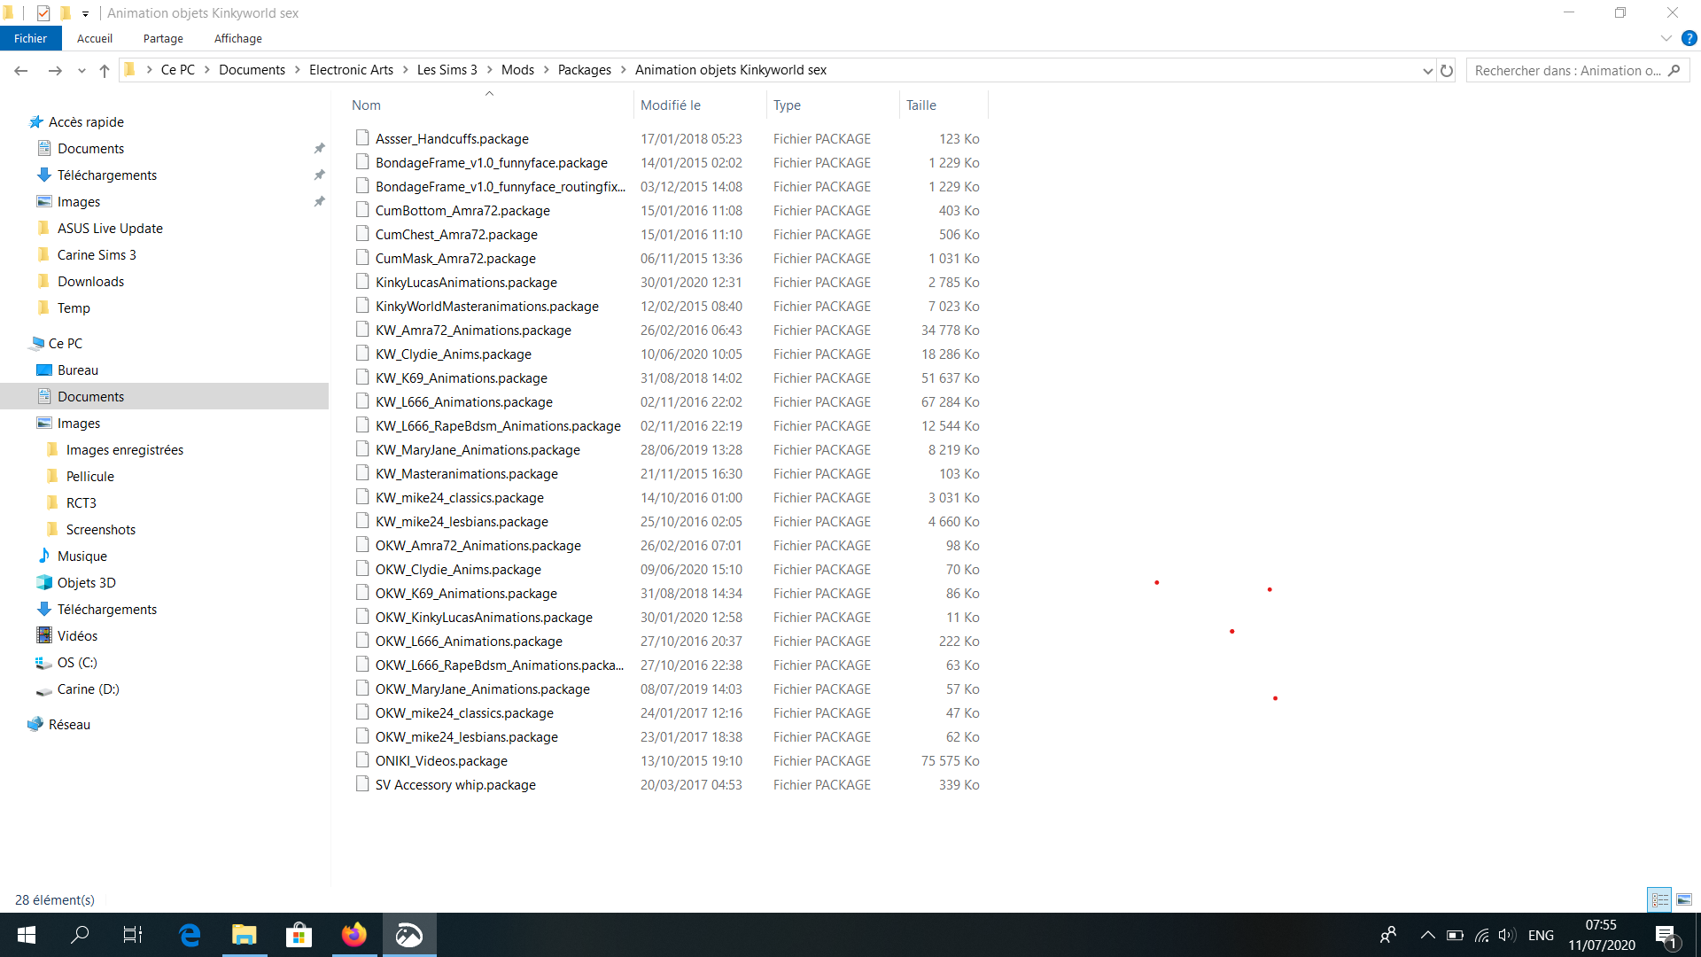Open Carine Sims 3 folder

coord(97,255)
